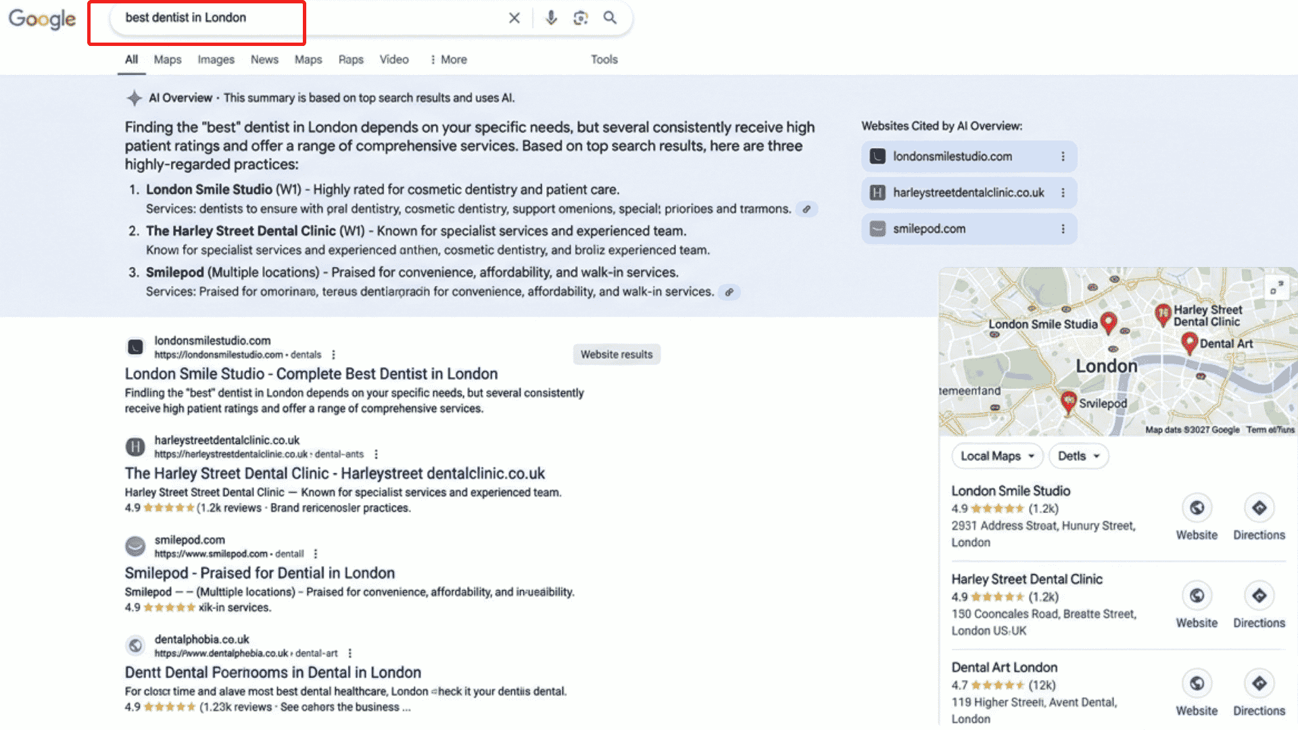The image size is (1298, 730).
Task: Click Dental Art map pin
Action: click(1189, 343)
